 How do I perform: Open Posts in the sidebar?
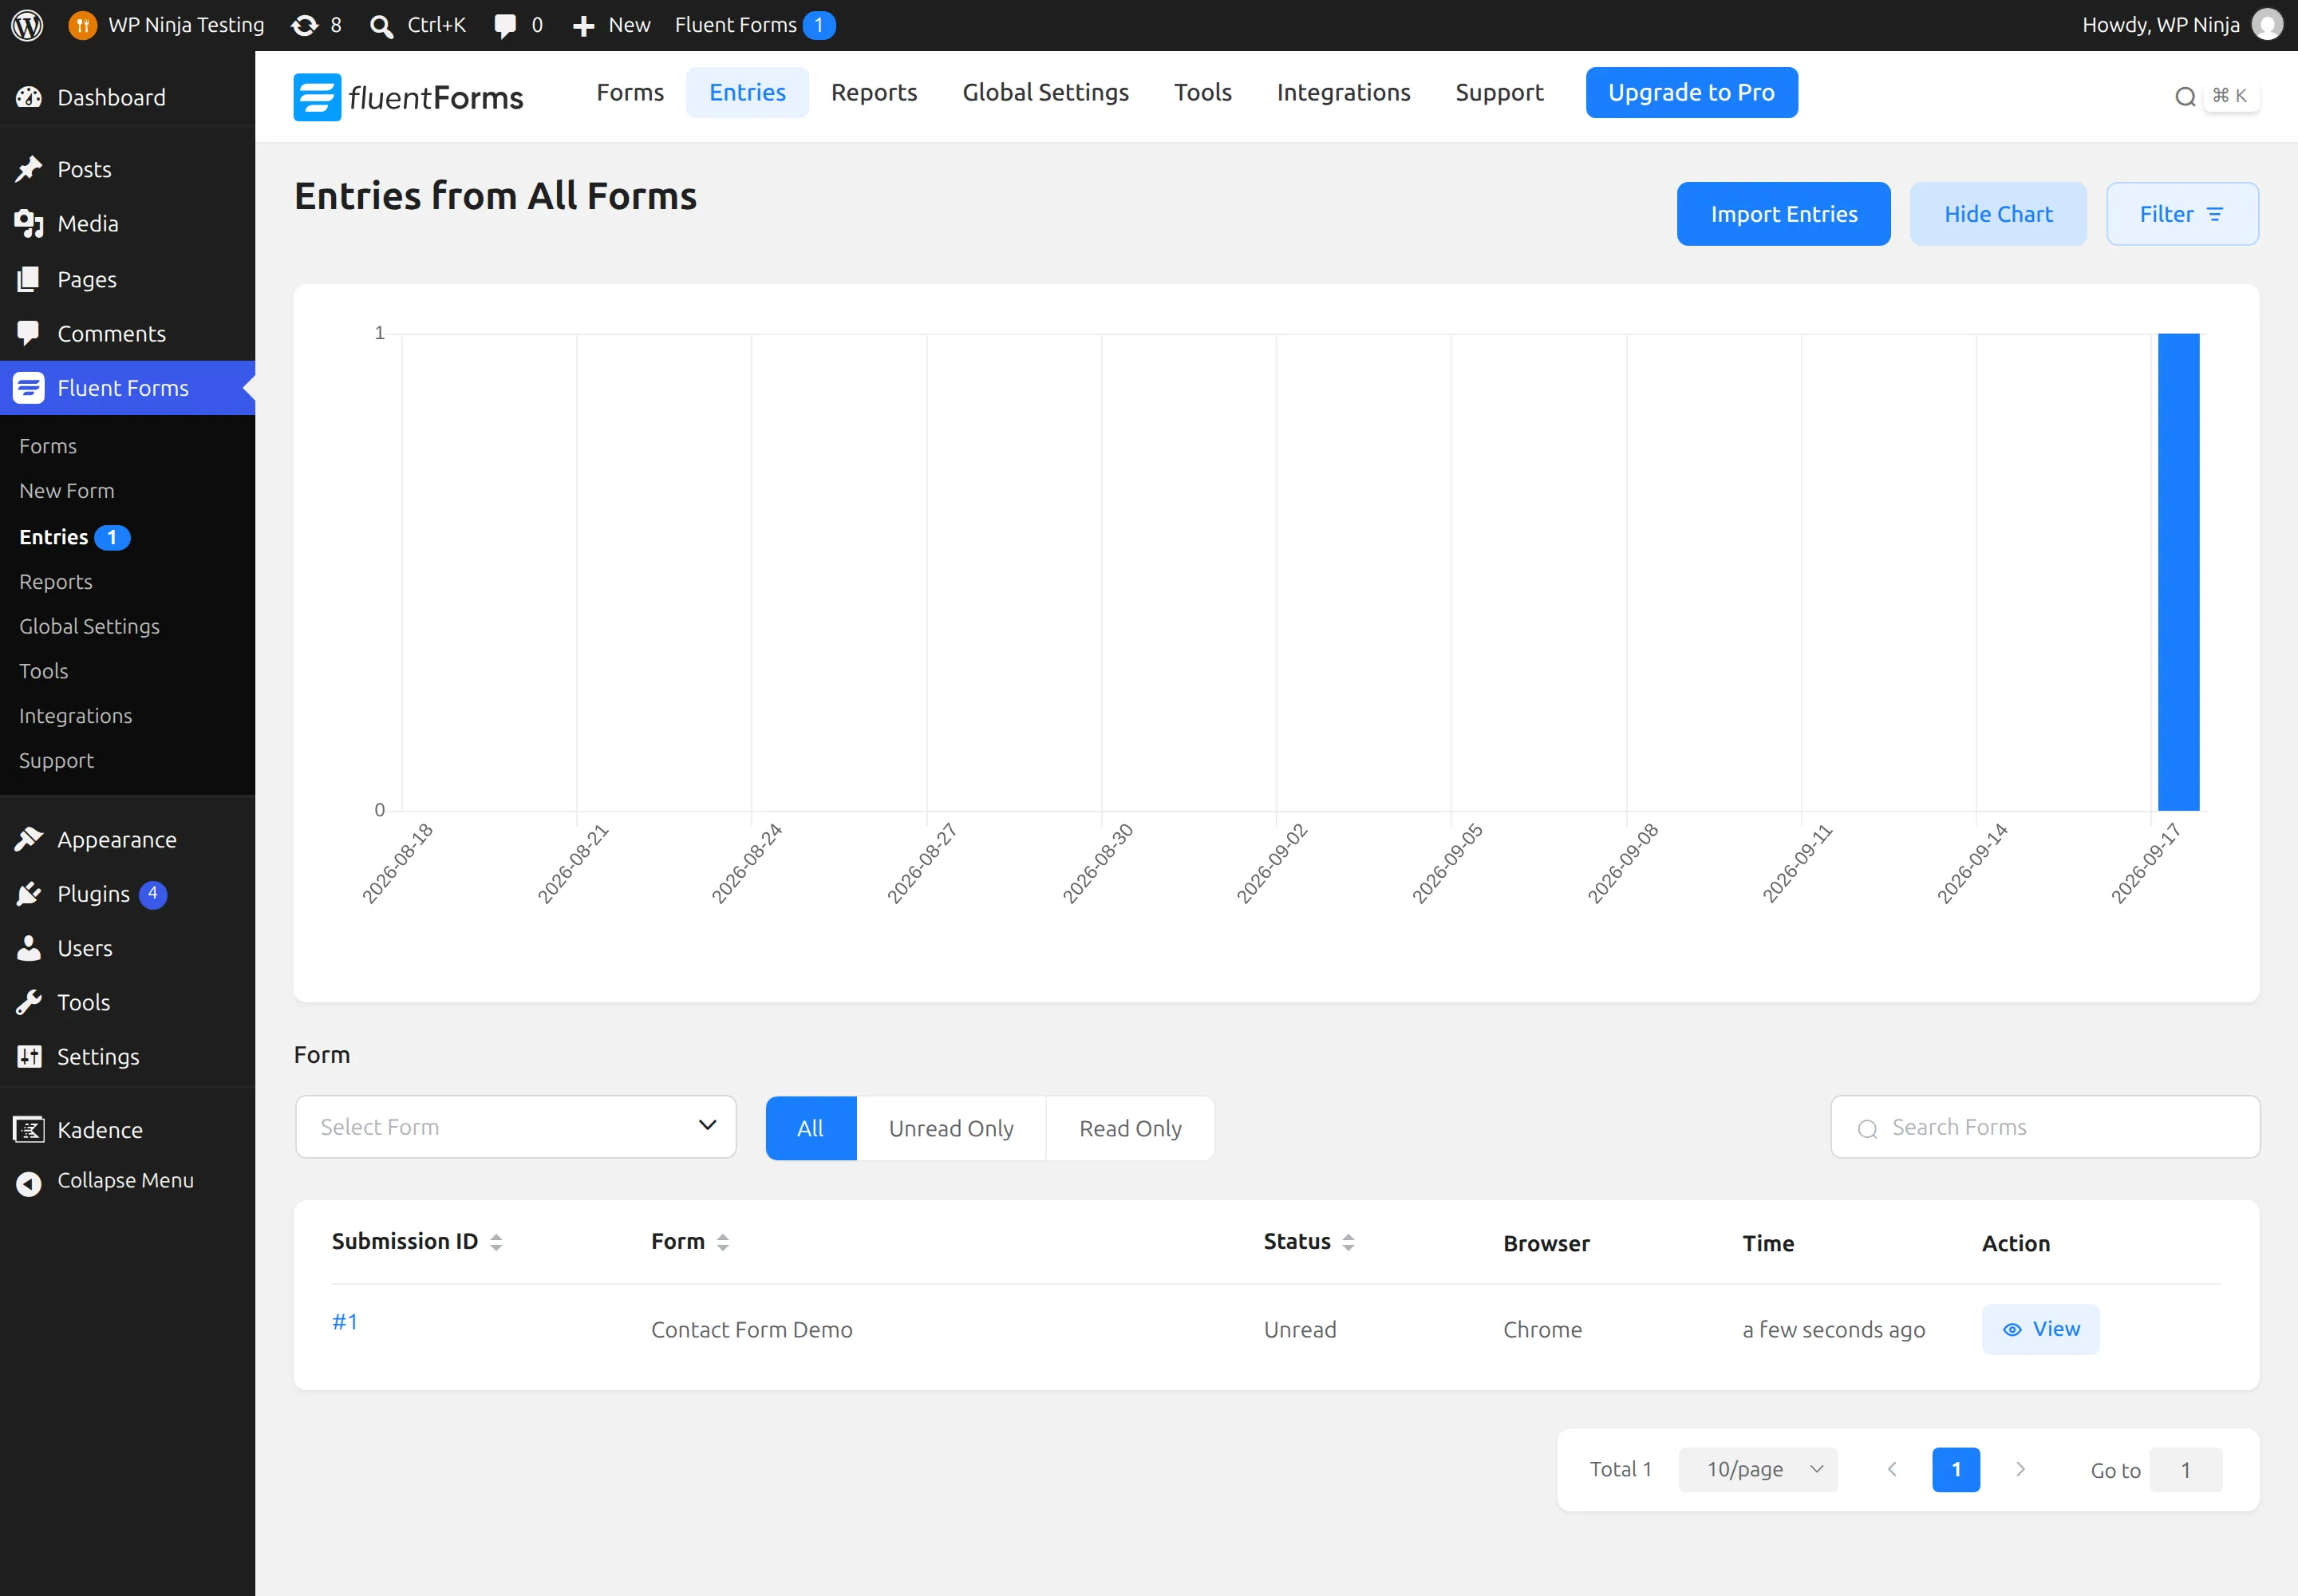click(x=128, y=169)
